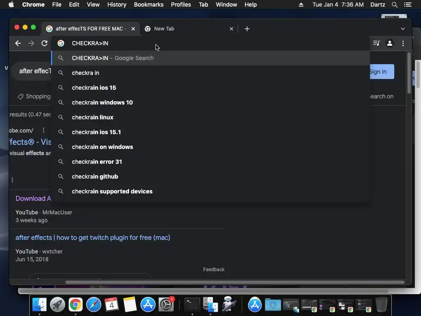The width and height of the screenshot is (421, 316).
Task: Open Migration Assistant from the dock
Action: (x=210, y=305)
